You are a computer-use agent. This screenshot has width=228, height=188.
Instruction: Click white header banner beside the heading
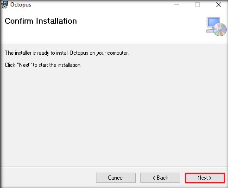pyautogui.click(x=139, y=26)
